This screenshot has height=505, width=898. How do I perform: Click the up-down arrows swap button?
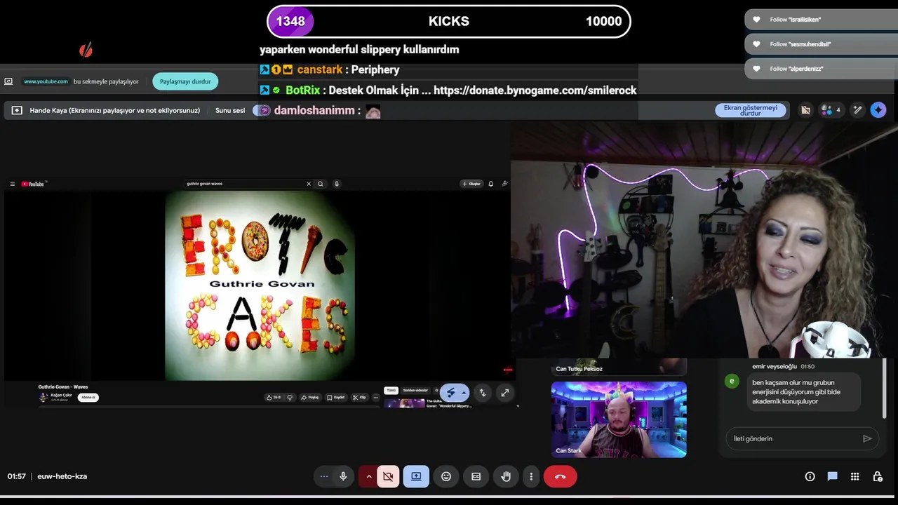482,393
